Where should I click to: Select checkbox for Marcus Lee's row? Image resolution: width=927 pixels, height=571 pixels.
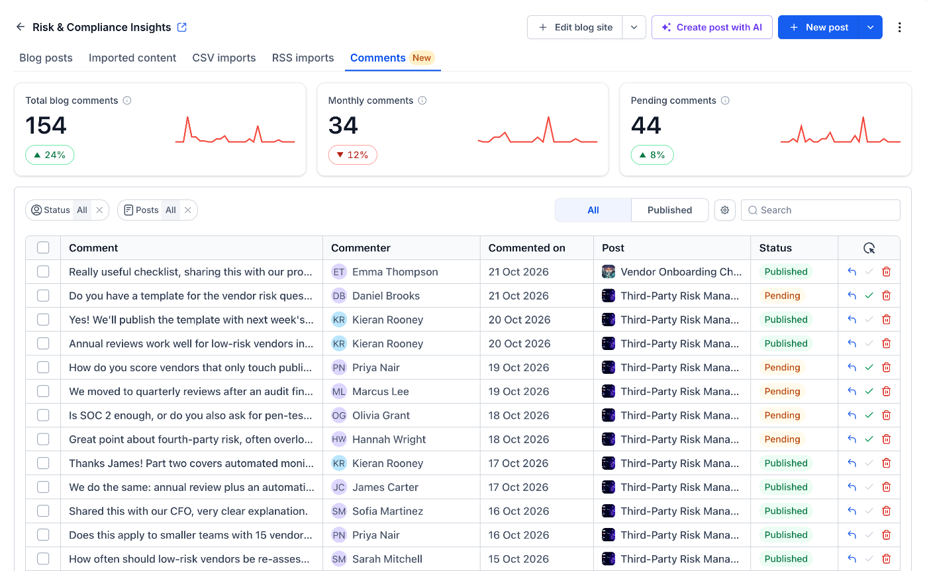(43, 392)
